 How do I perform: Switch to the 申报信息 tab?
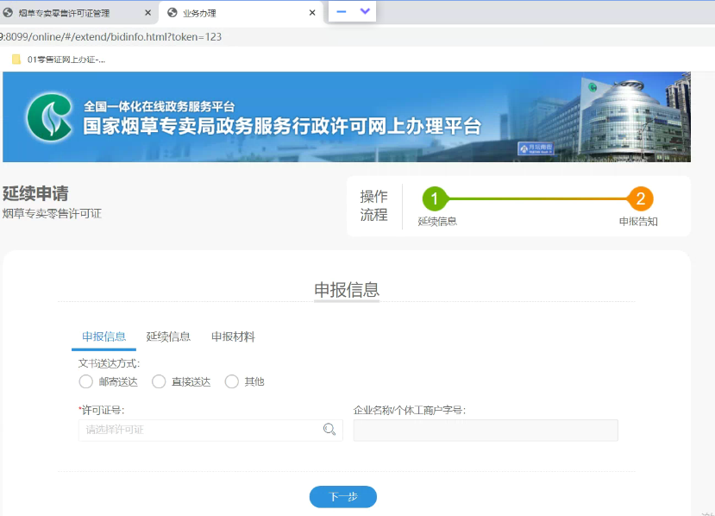point(104,337)
